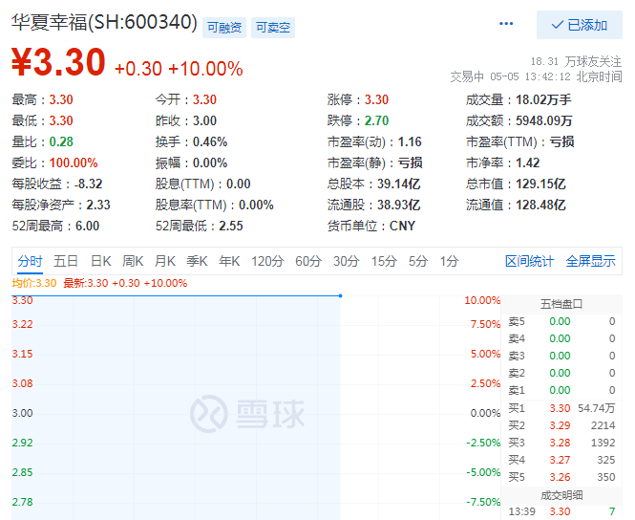Click the 流通值 value 128.48亿
Screen dimensions: 635x520
[x=540, y=205]
